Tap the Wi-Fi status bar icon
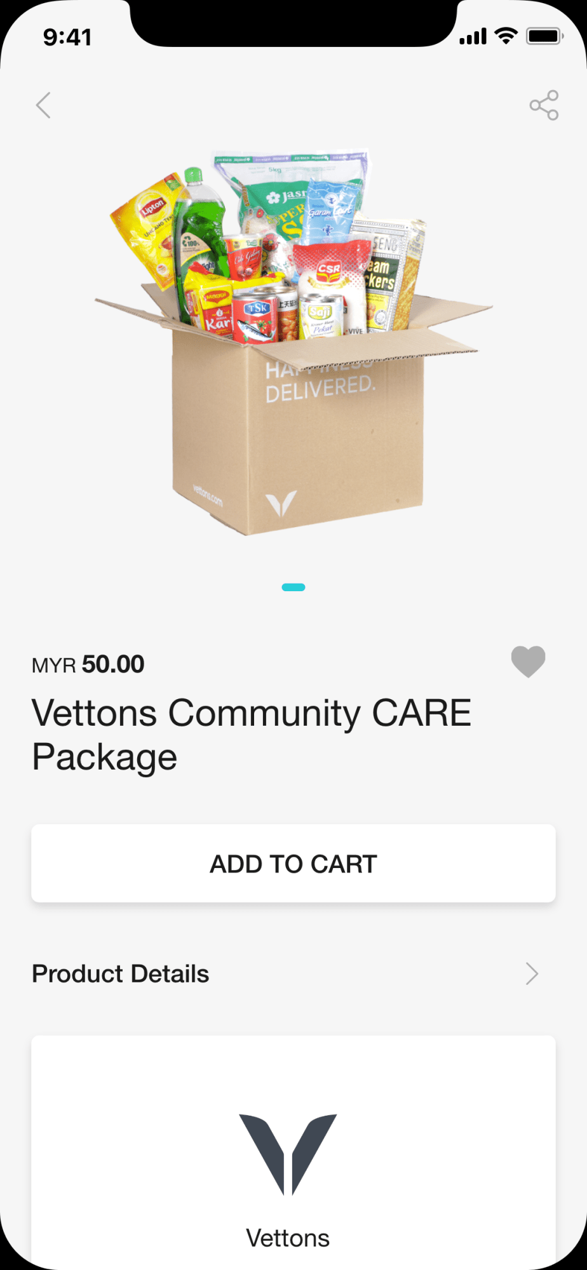Screen dimensions: 587x1270 pos(506,36)
